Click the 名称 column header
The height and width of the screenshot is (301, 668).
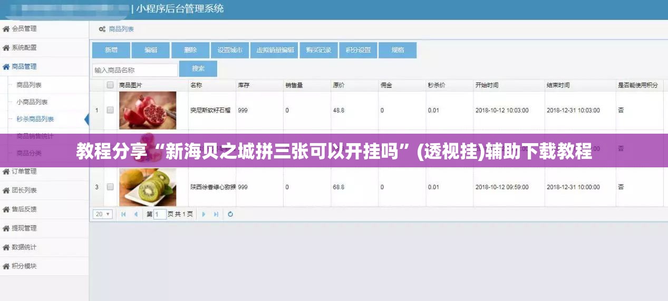[196, 85]
